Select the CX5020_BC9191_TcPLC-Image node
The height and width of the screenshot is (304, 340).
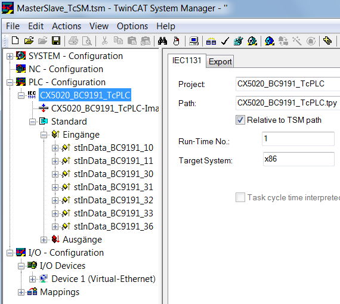point(105,108)
